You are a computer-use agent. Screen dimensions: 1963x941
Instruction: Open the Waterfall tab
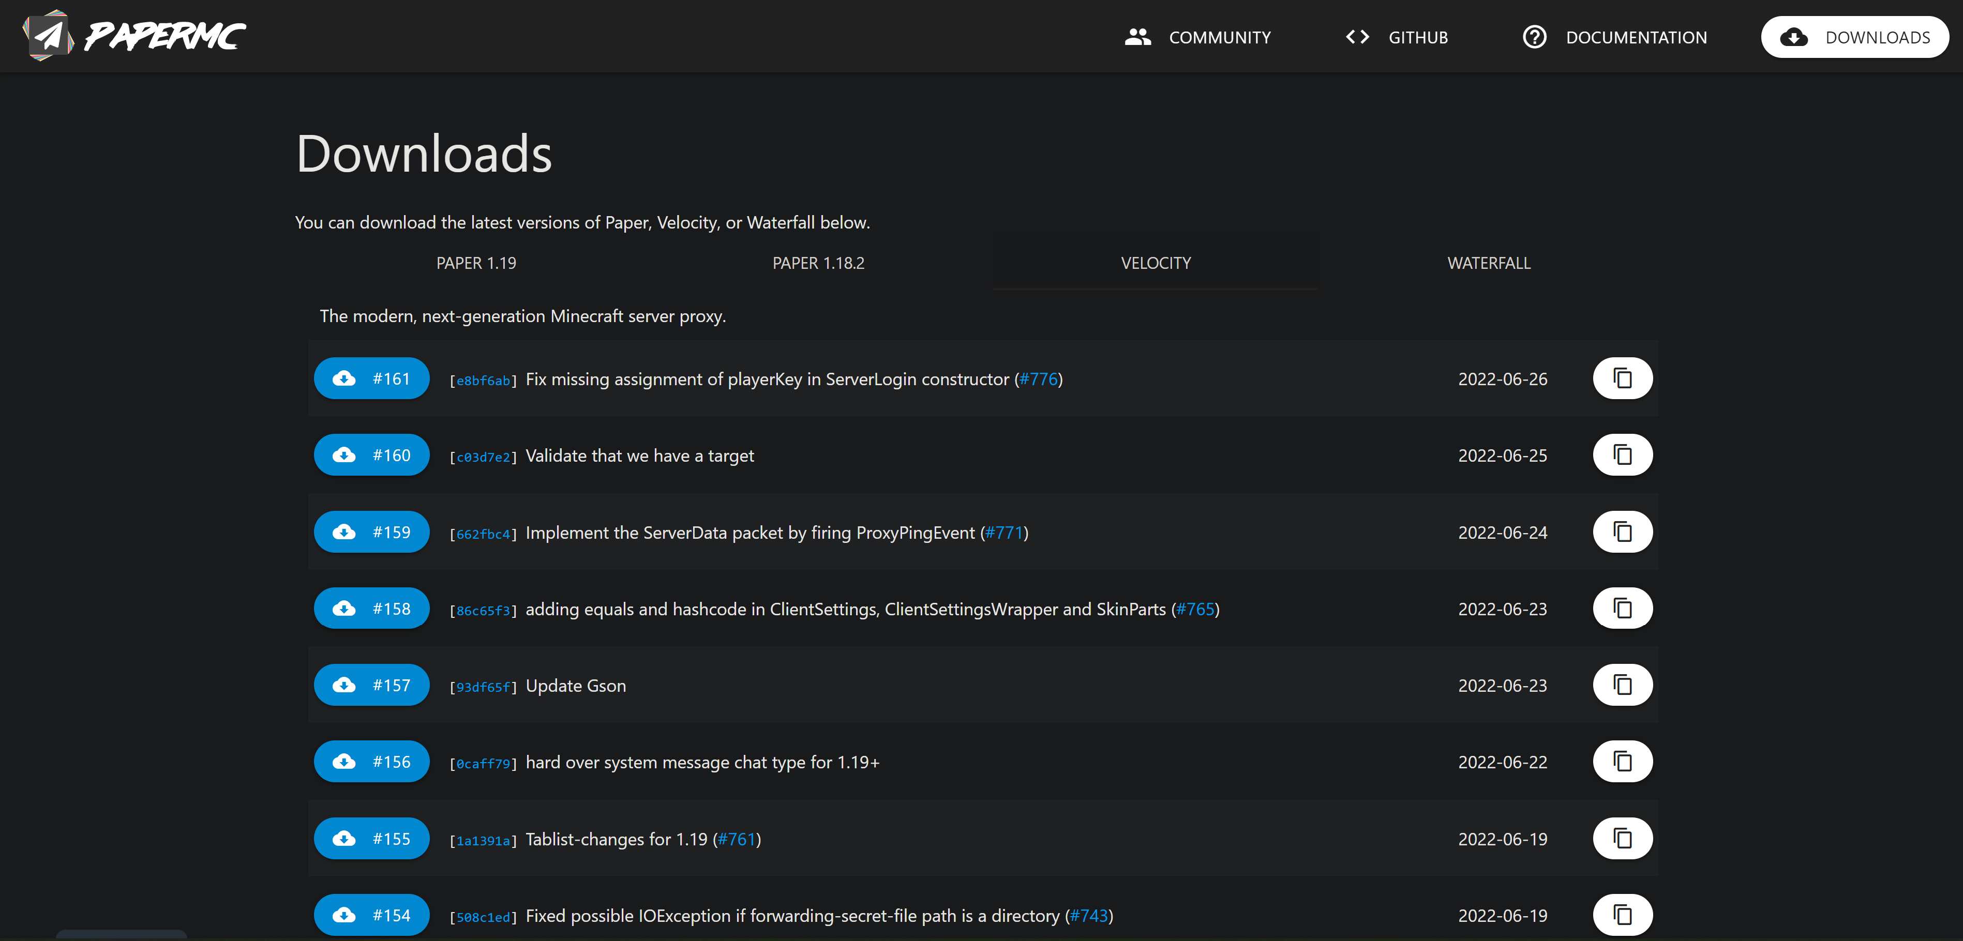pyautogui.click(x=1488, y=263)
